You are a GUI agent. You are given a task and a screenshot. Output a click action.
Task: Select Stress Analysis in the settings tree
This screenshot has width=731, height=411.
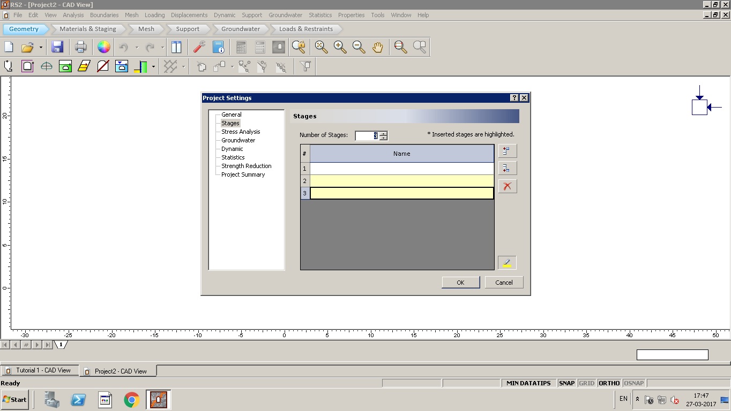point(241,132)
